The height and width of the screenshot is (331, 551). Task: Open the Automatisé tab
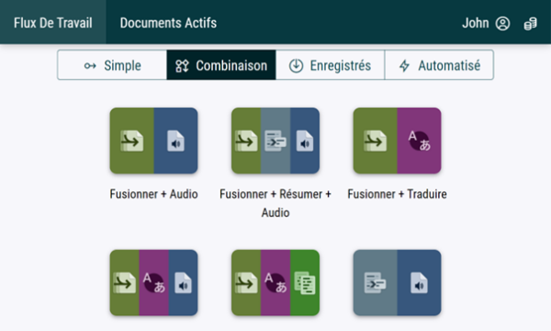(439, 65)
